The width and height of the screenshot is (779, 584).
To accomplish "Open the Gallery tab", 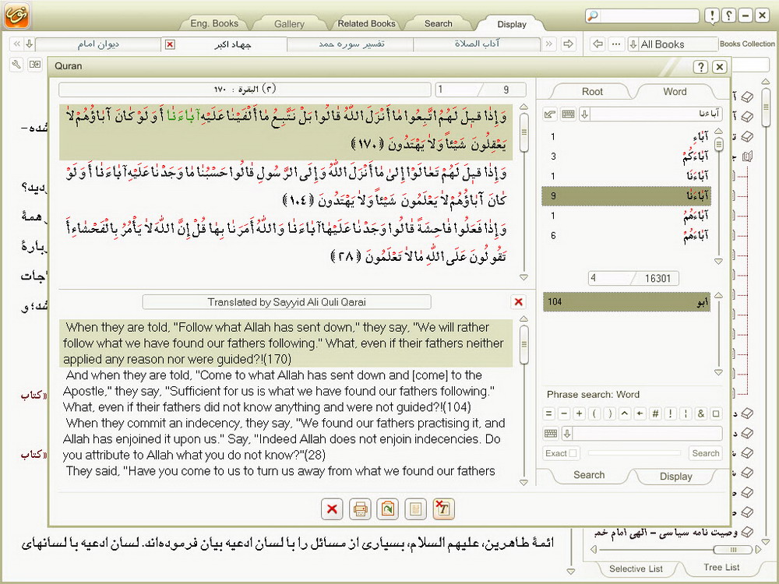I will point(289,24).
